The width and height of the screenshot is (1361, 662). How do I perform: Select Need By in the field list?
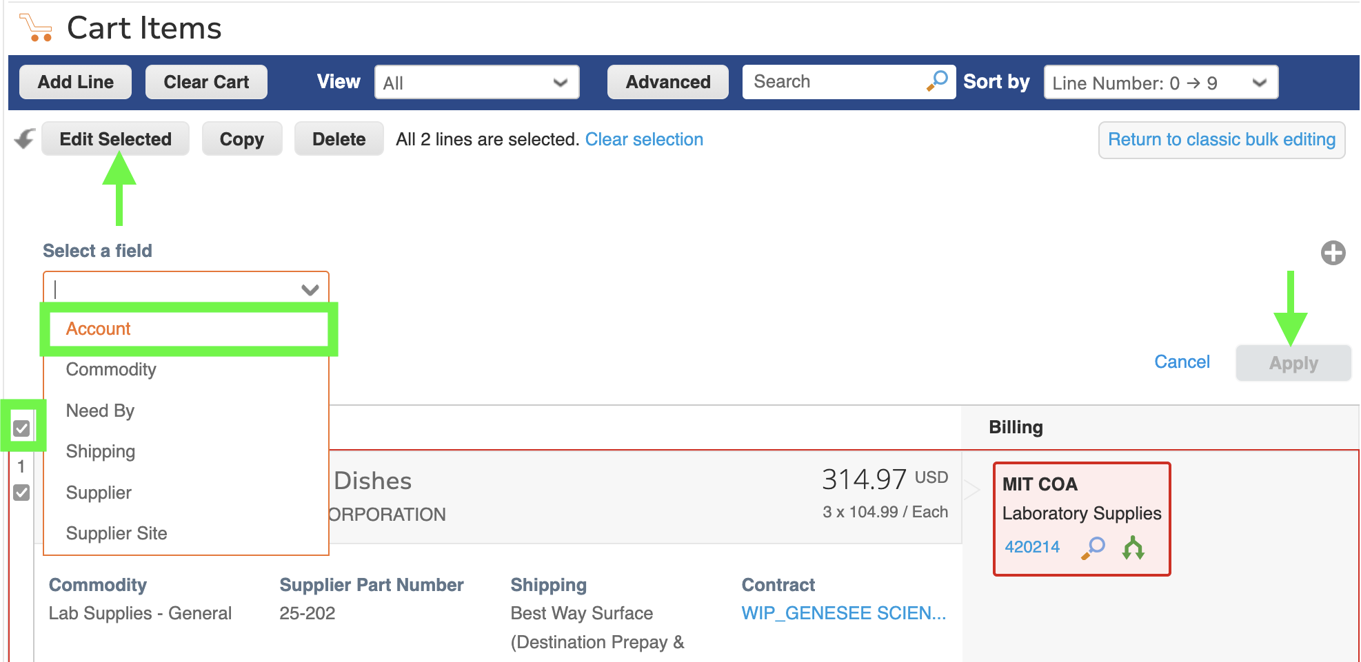tap(100, 411)
